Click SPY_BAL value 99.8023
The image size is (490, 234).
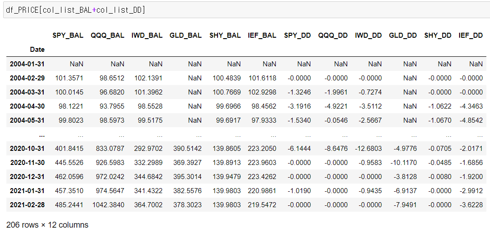coord(71,120)
